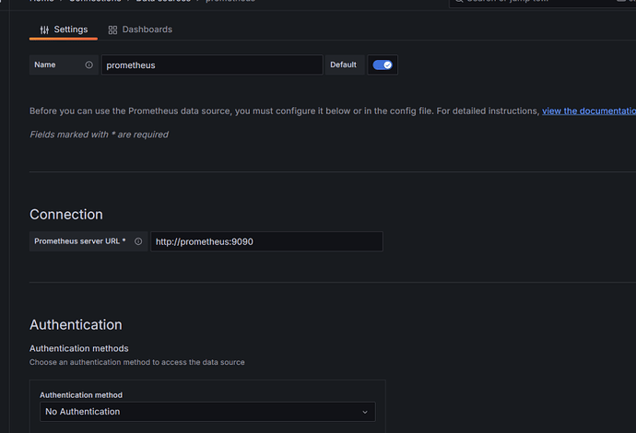The height and width of the screenshot is (433, 636).
Task: Click the Name field info icon
Action: (x=88, y=64)
